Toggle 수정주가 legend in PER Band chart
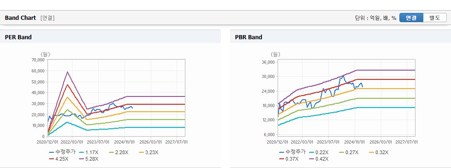451x168 pixels. pos(62,152)
